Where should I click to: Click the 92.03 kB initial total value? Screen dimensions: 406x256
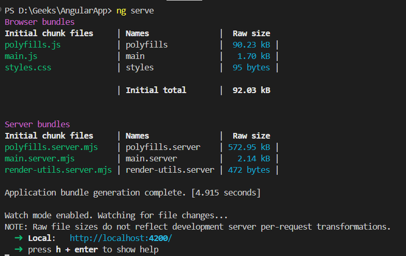[251, 90]
